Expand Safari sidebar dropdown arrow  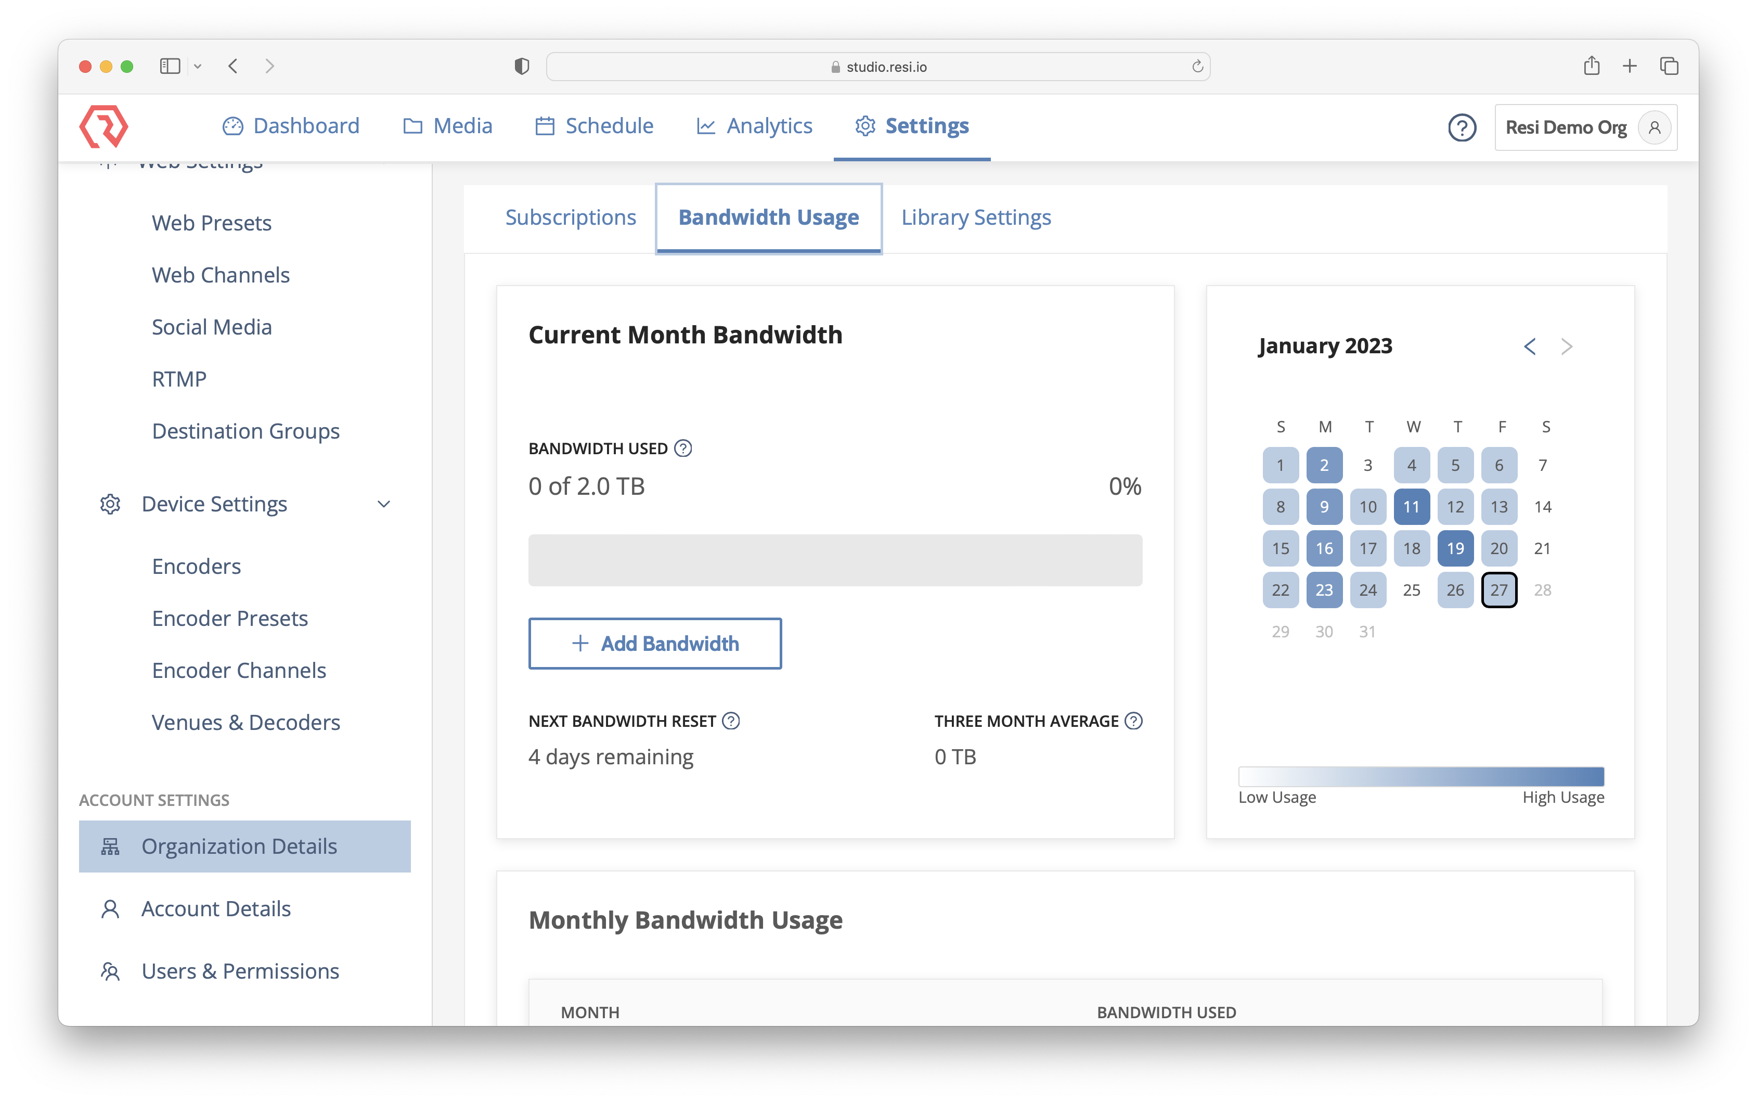click(197, 67)
